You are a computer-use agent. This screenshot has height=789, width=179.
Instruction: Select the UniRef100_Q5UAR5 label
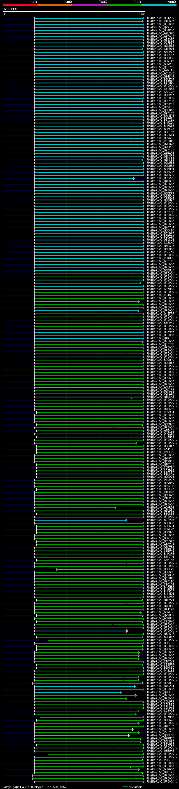click(x=161, y=495)
